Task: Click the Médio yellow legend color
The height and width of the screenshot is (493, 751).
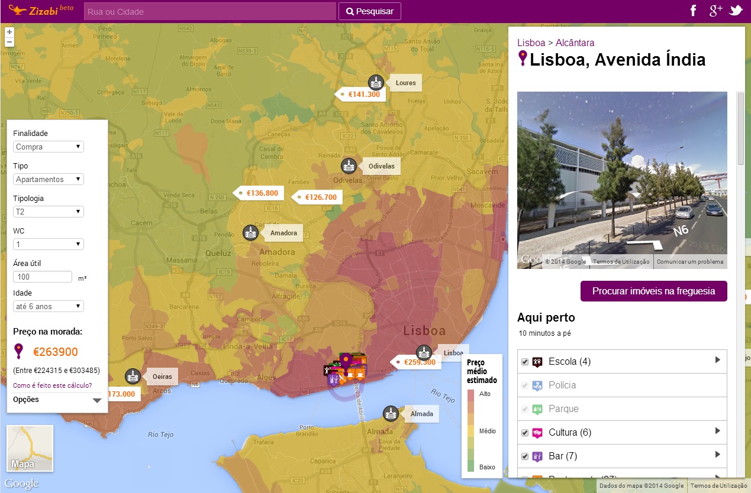Action: [x=471, y=431]
